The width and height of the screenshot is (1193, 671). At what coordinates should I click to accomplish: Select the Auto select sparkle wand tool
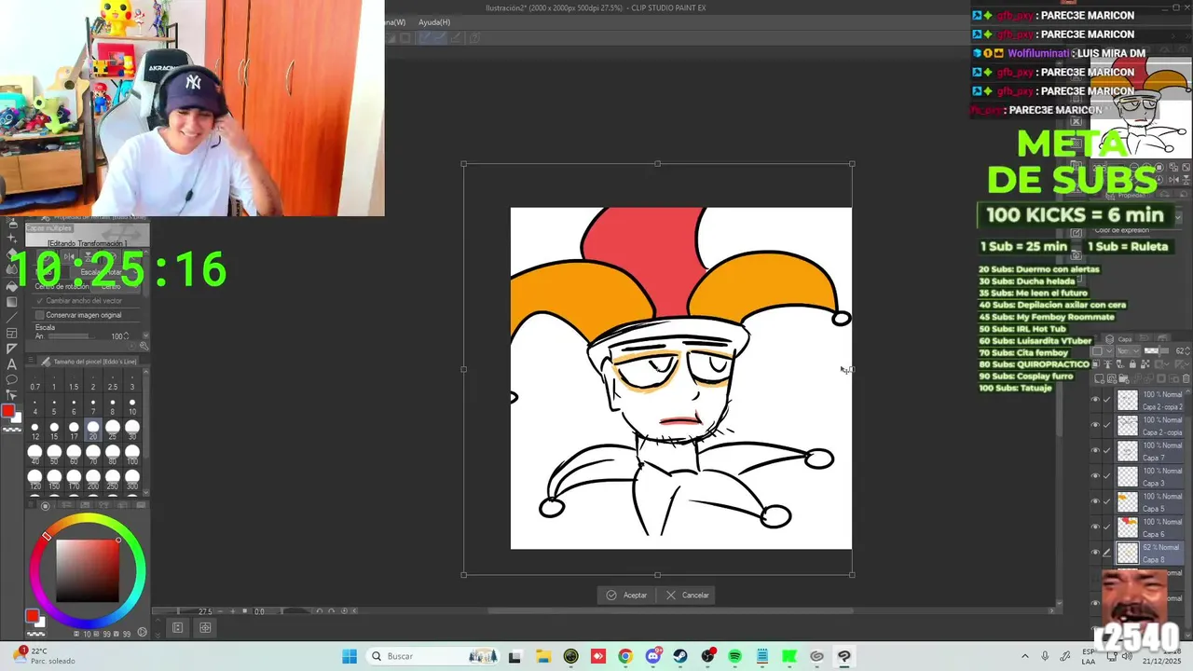pos(11,240)
